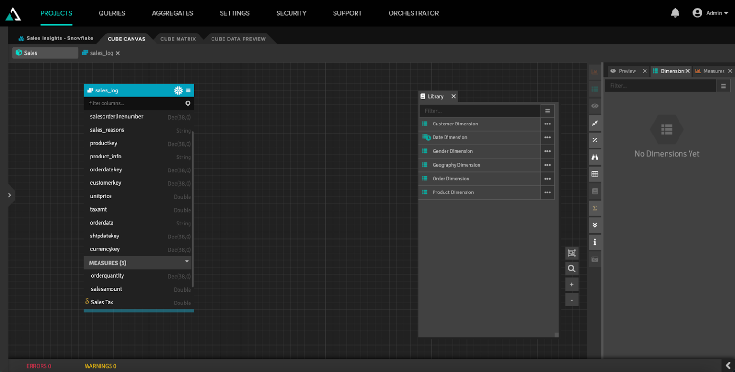Open the sales_log hamburger menu
Viewport: 735px width, 372px height.
pyautogui.click(x=188, y=90)
